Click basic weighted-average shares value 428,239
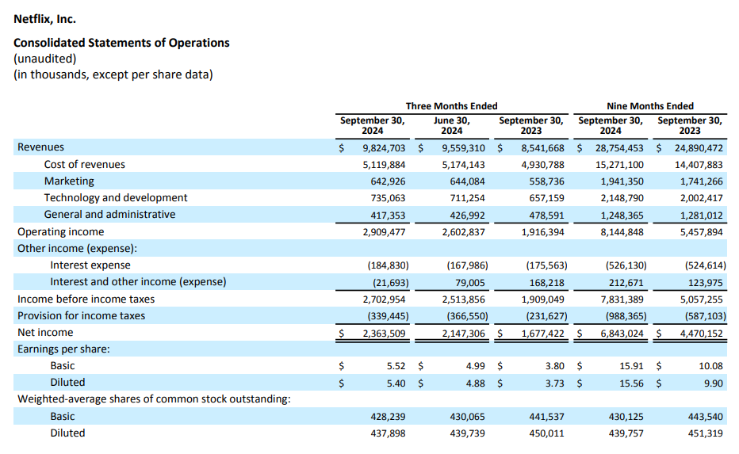The width and height of the screenshot is (739, 454). (388, 417)
